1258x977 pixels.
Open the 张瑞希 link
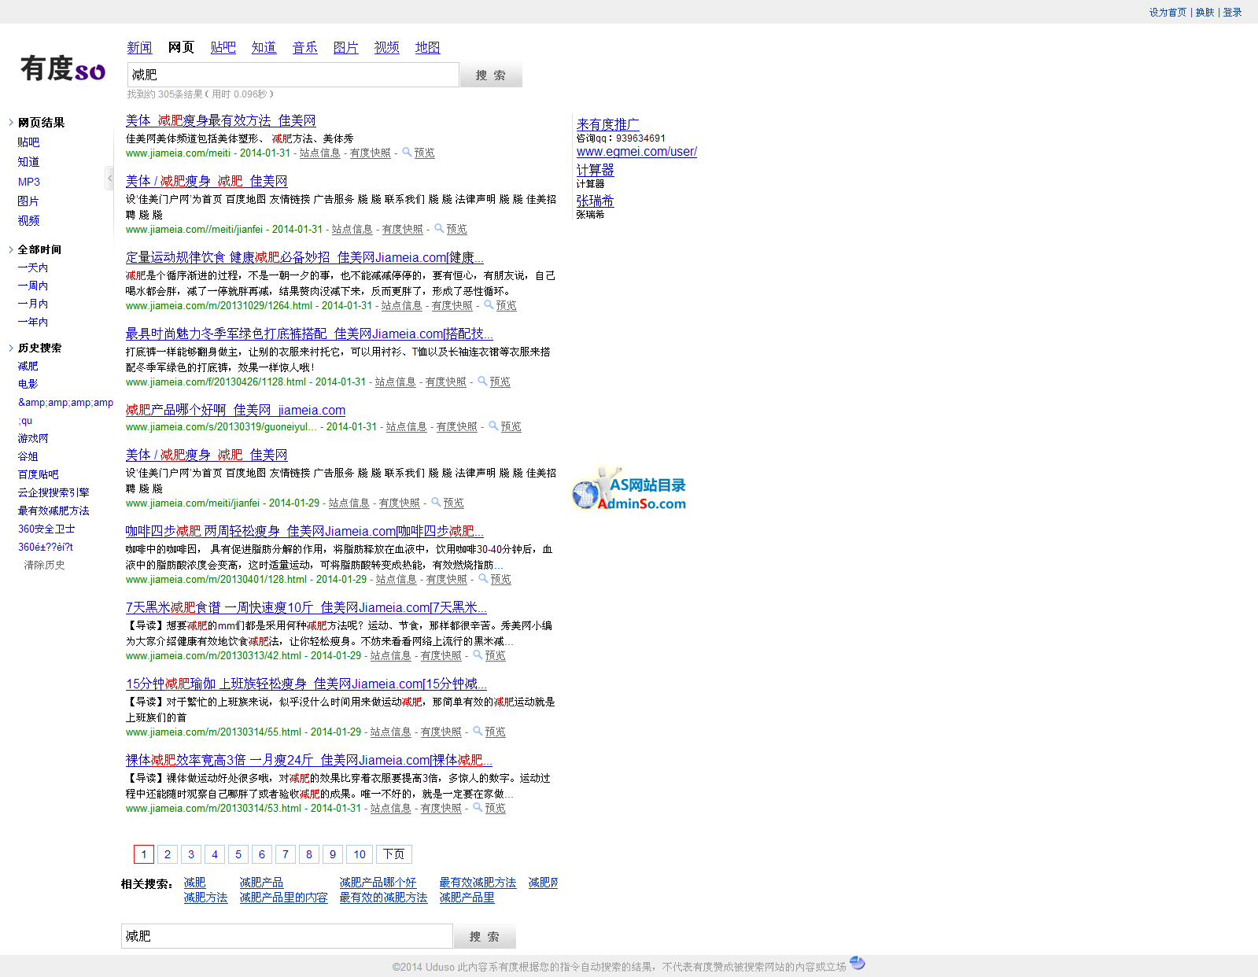tap(595, 201)
